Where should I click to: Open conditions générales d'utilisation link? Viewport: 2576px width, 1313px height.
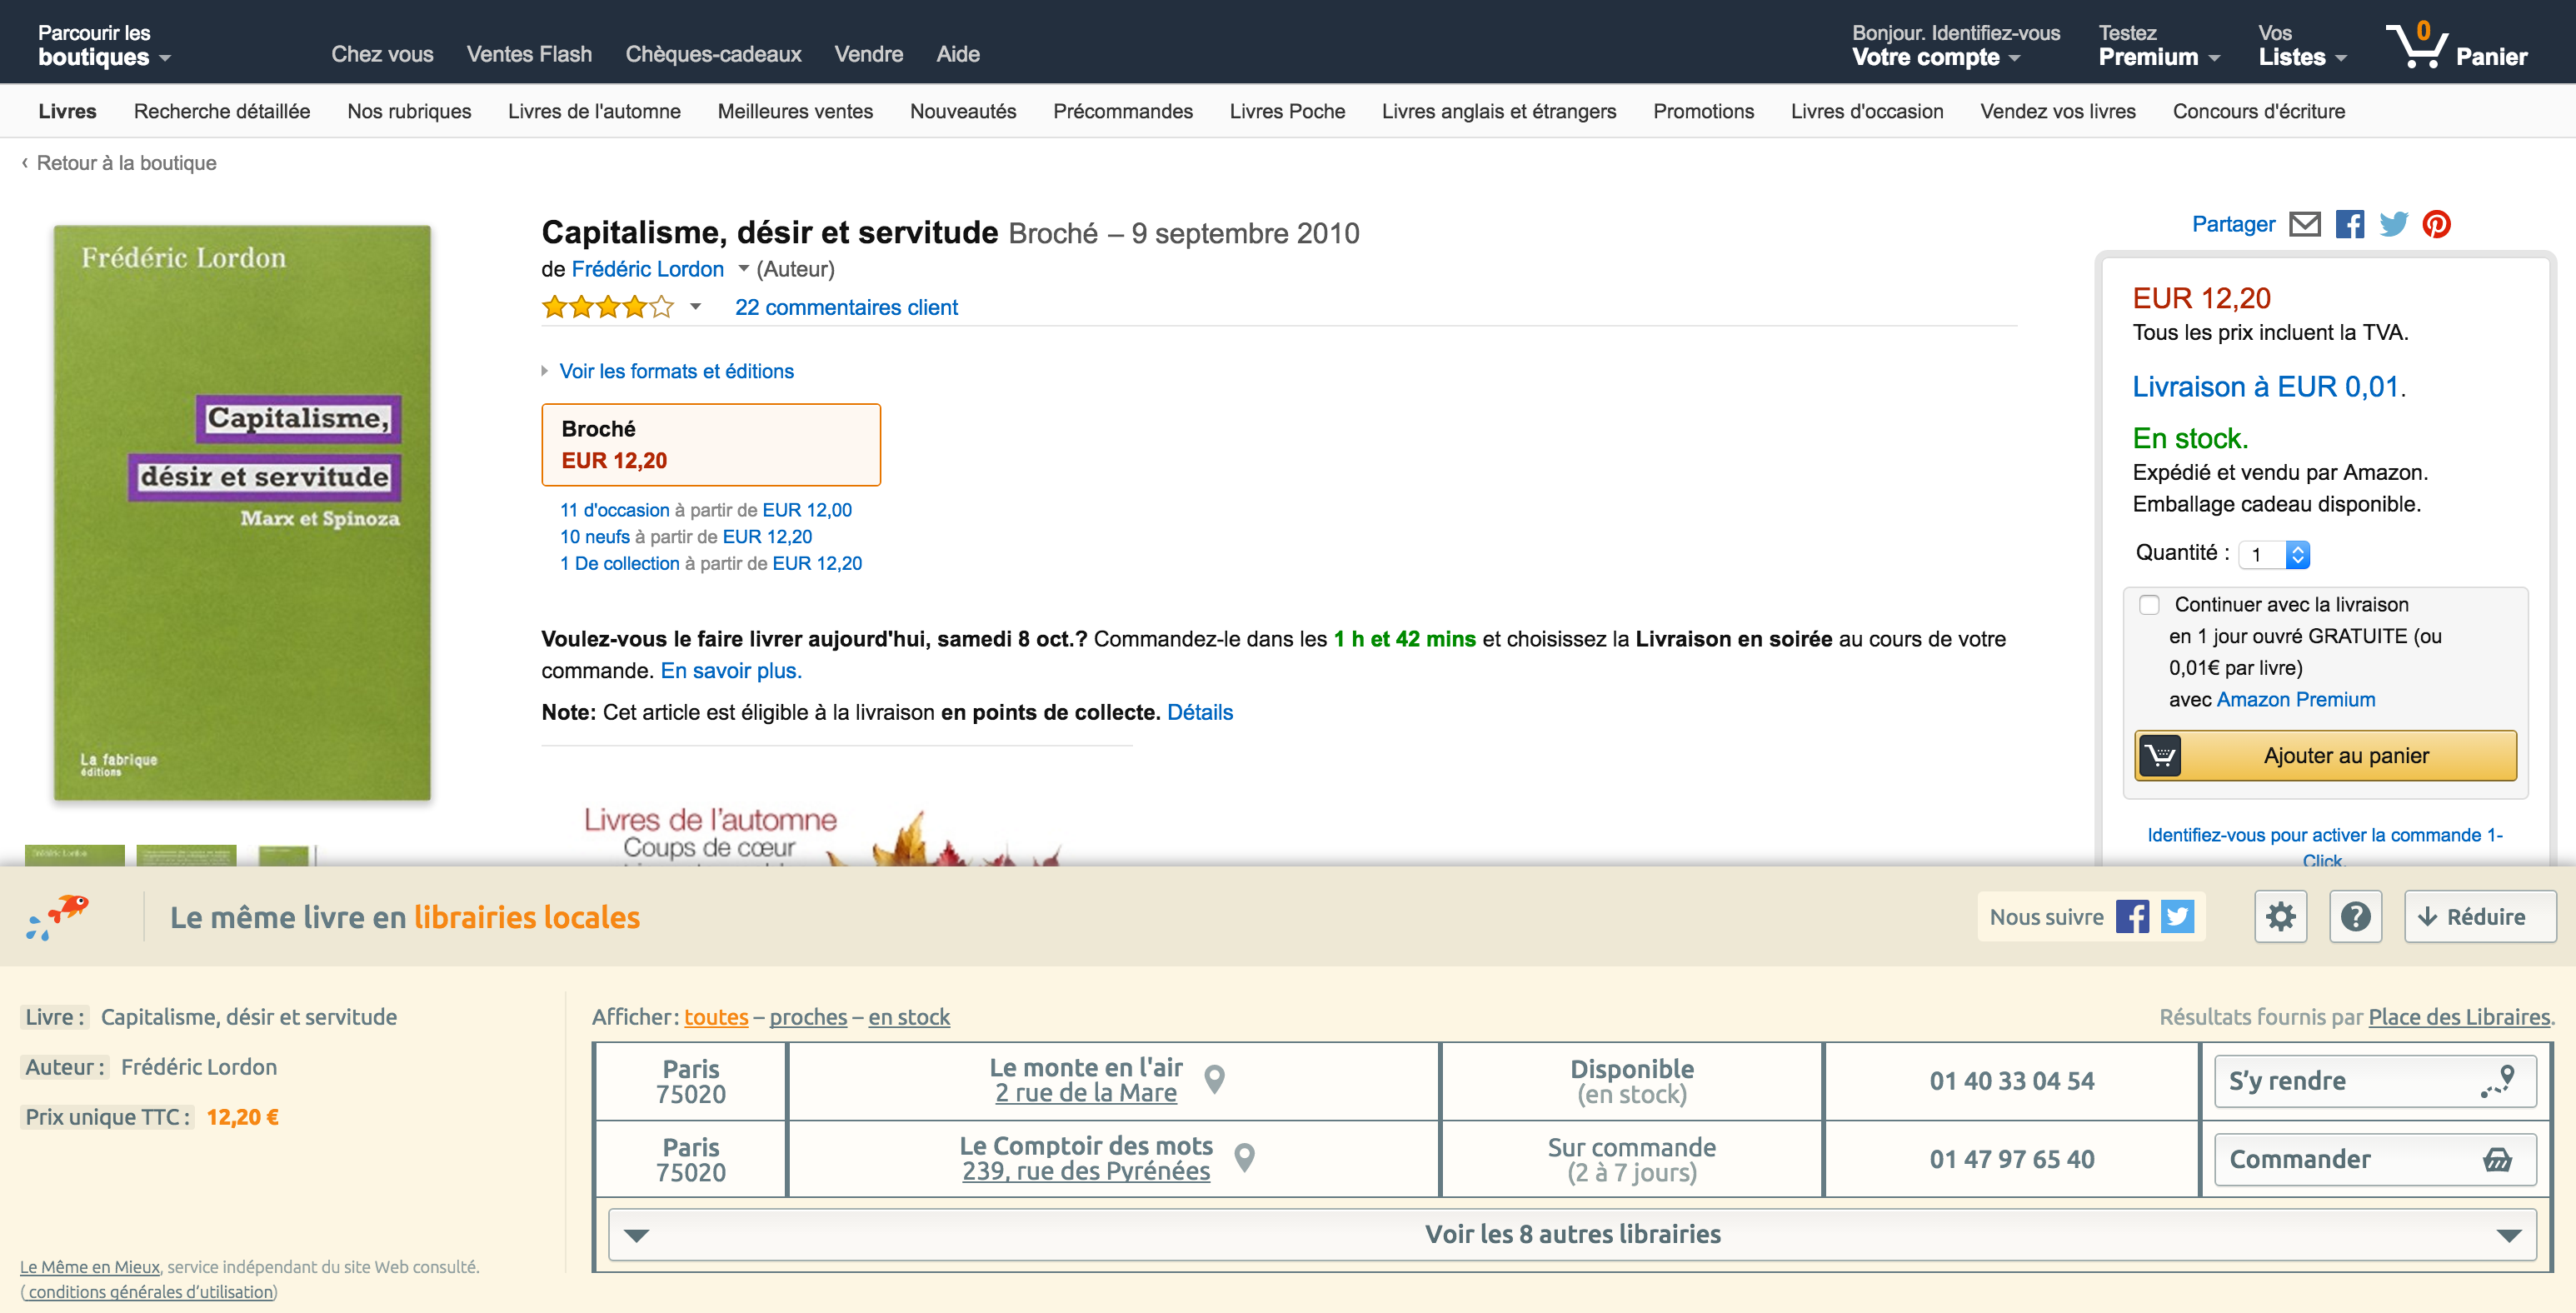pyautogui.click(x=151, y=1292)
